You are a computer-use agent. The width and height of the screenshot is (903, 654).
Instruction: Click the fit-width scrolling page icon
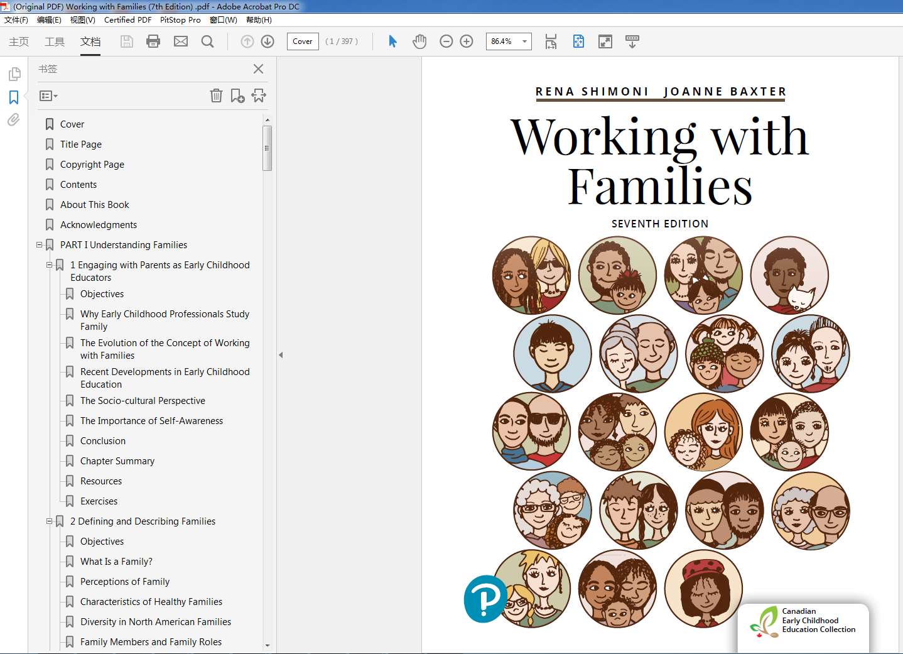(551, 41)
